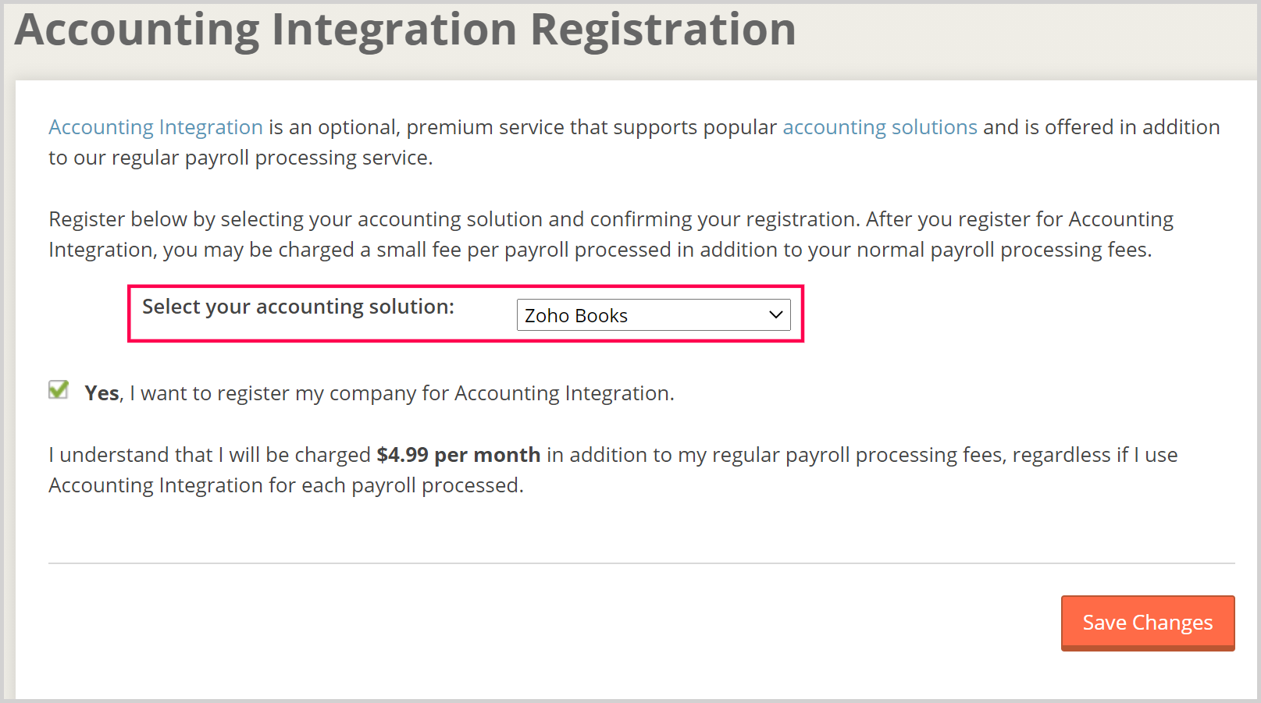Click the red-highlighted selection area
The image size is (1261, 703).
[x=466, y=314]
